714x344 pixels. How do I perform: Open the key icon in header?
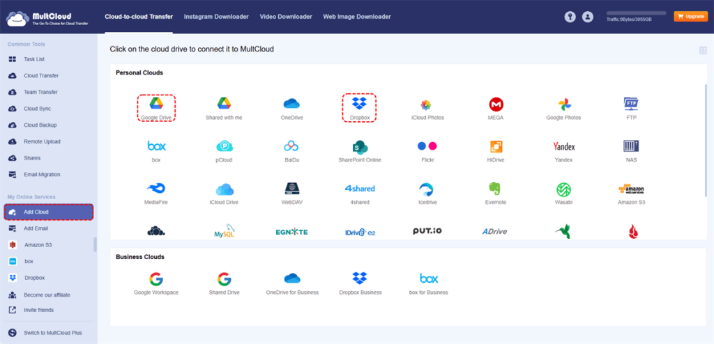pyautogui.click(x=570, y=17)
